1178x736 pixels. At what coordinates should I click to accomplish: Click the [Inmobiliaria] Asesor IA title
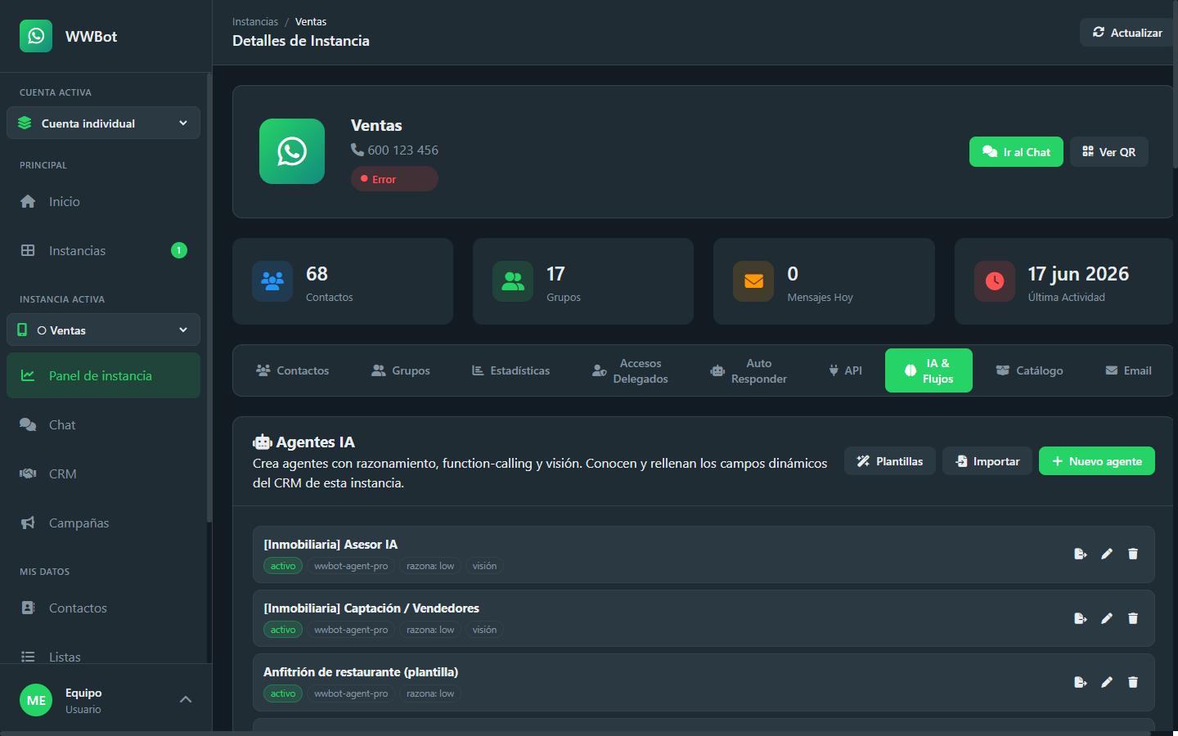[330, 545]
